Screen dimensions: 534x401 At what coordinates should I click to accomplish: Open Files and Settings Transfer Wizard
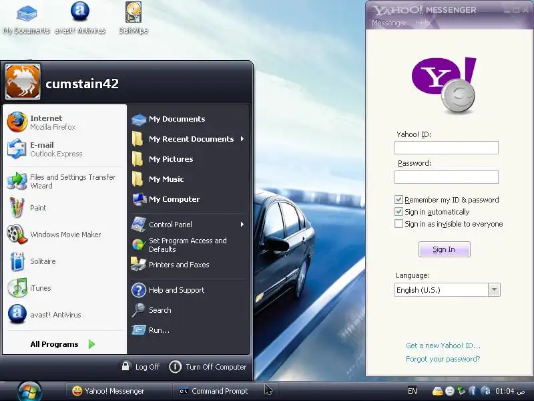65,181
